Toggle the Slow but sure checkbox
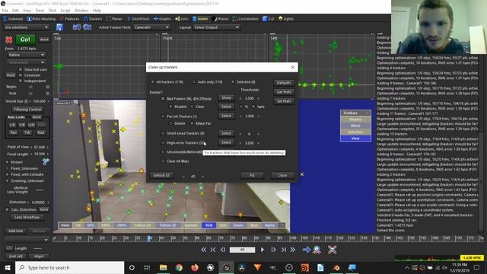Screen dimensions: 487x274 [x=21, y=69]
